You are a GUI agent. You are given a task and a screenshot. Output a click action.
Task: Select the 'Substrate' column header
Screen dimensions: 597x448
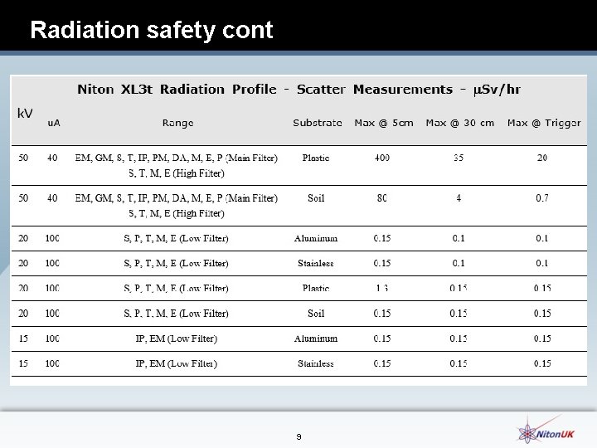coord(317,123)
